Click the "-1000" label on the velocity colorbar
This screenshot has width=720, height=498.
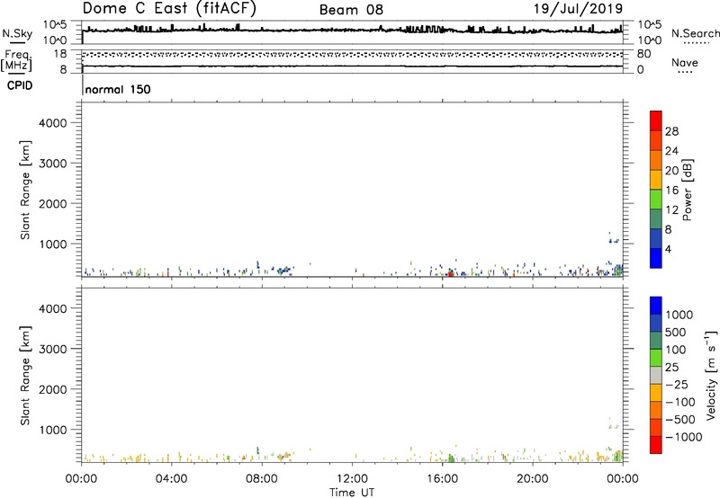(x=683, y=437)
